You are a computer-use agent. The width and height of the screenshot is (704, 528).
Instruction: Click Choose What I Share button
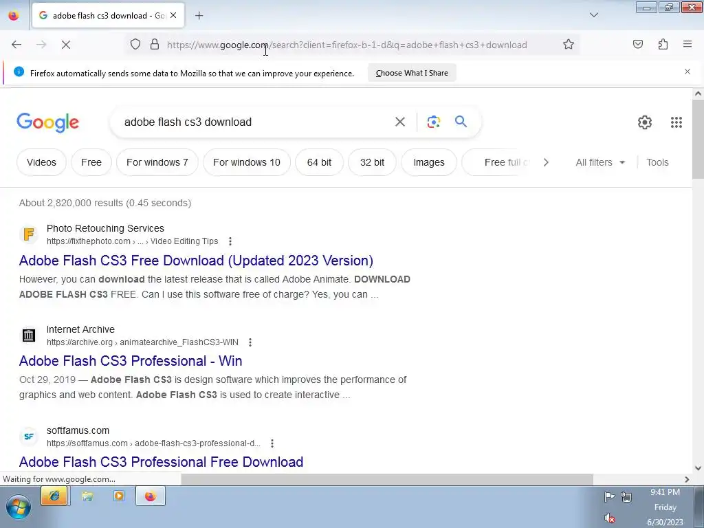(x=412, y=73)
